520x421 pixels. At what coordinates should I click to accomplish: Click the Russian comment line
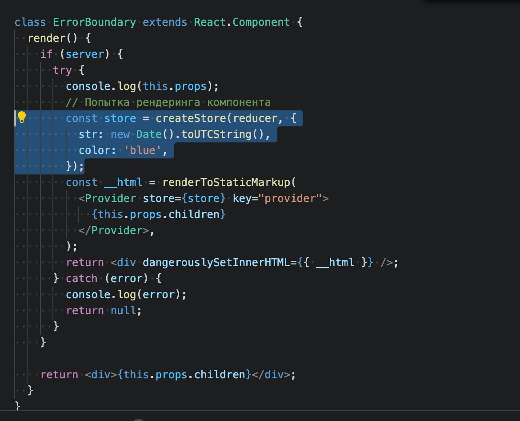coord(168,102)
